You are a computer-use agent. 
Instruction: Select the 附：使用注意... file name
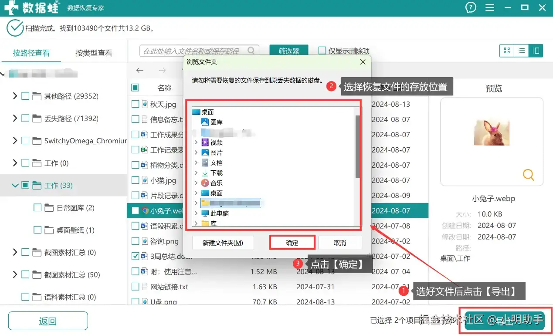coord(173,272)
